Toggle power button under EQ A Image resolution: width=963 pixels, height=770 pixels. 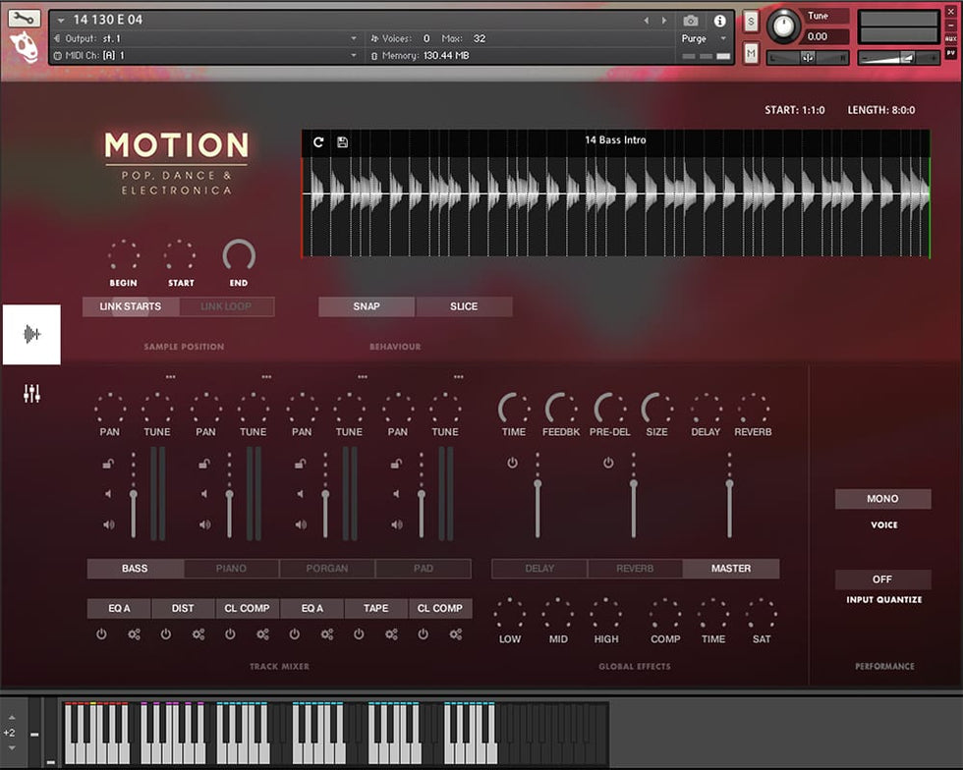(x=101, y=634)
